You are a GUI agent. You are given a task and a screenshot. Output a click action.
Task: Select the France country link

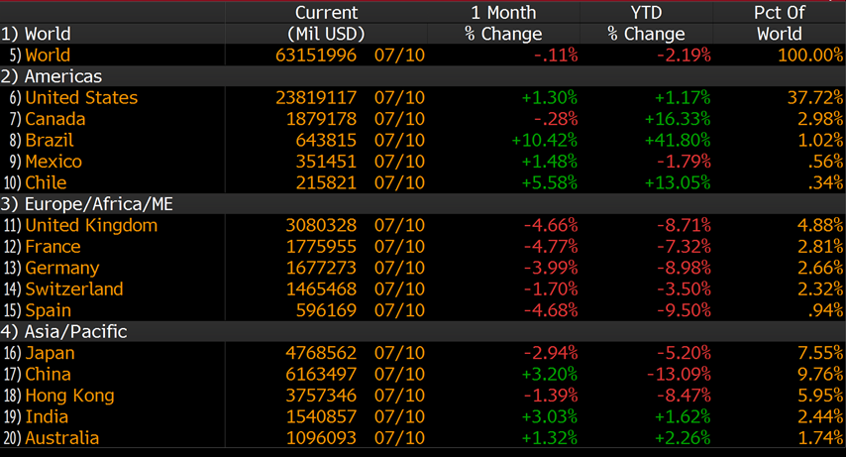(53, 247)
